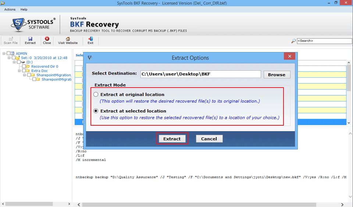
Task: Click the Search input box
Action: pyautogui.click(x=324, y=41)
